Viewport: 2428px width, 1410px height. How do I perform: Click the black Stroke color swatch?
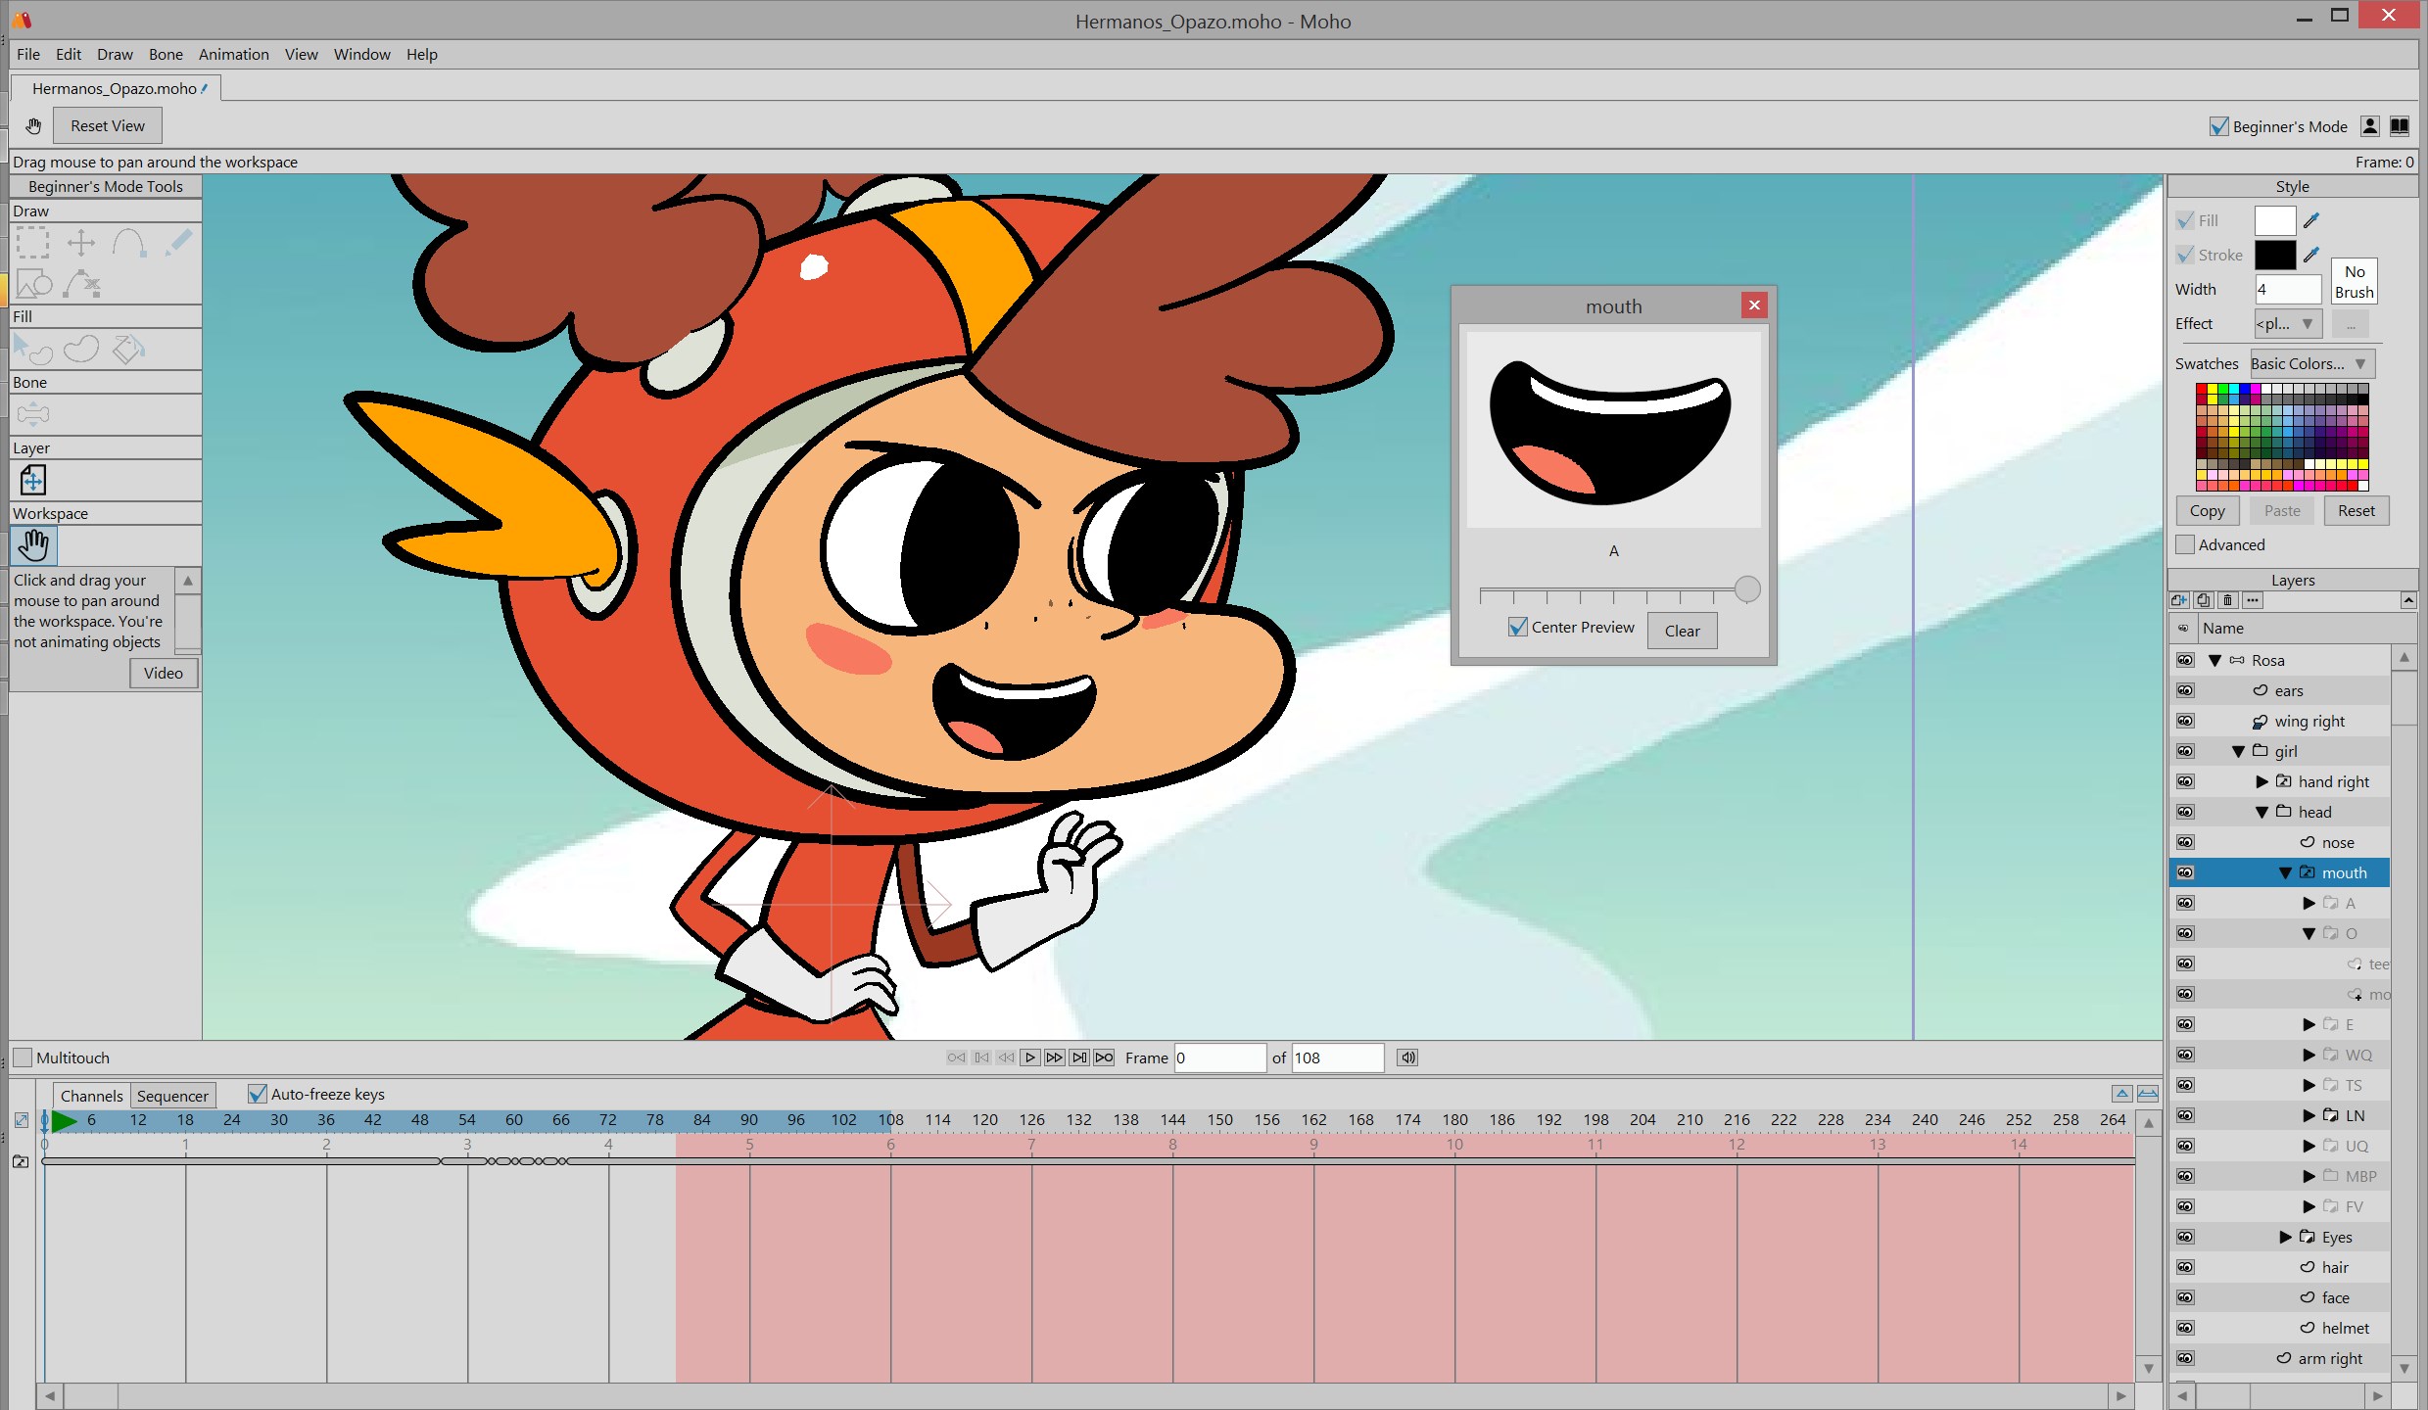click(2274, 256)
